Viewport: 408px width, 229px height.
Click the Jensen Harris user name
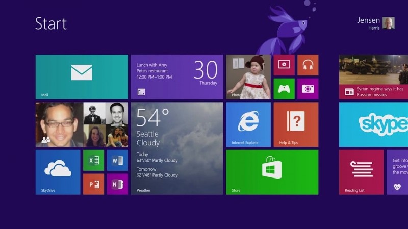(368, 23)
